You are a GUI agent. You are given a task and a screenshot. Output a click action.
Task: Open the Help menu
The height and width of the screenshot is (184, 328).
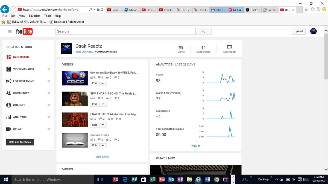(x=58, y=16)
